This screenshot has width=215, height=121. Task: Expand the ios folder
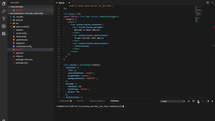(17, 23)
